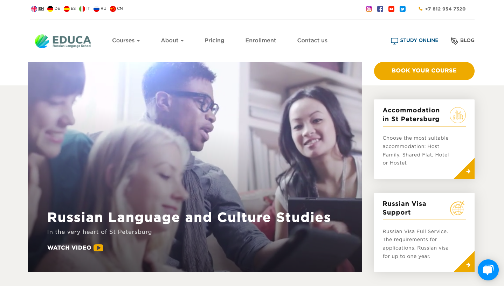Image resolution: width=504 pixels, height=286 pixels.
Task: Click the EDUCA logo
Action: pos(63,41)
